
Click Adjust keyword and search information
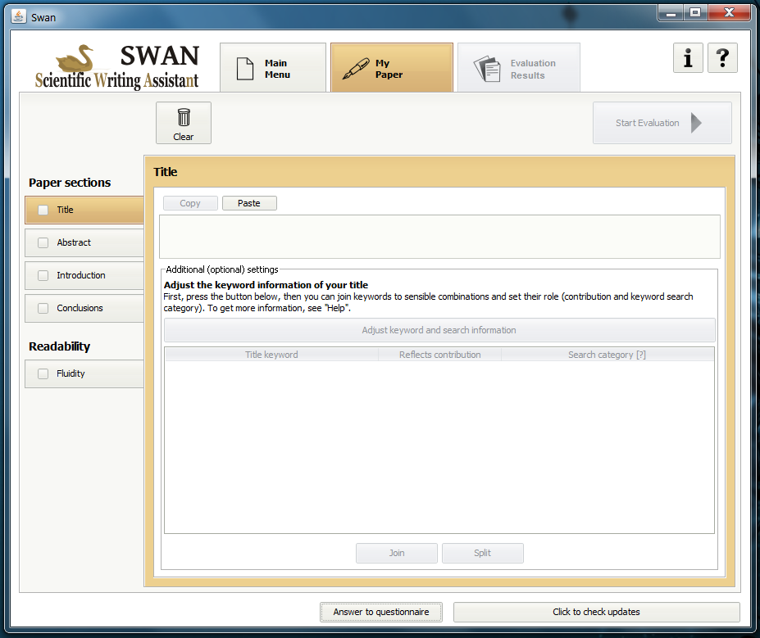pyautogui.click(x=439, y=330)
